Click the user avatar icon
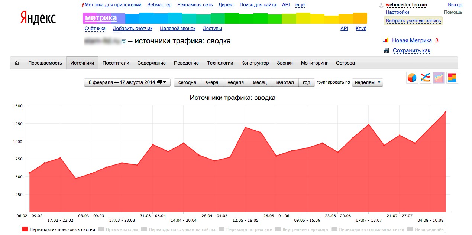 click(381, 5)
